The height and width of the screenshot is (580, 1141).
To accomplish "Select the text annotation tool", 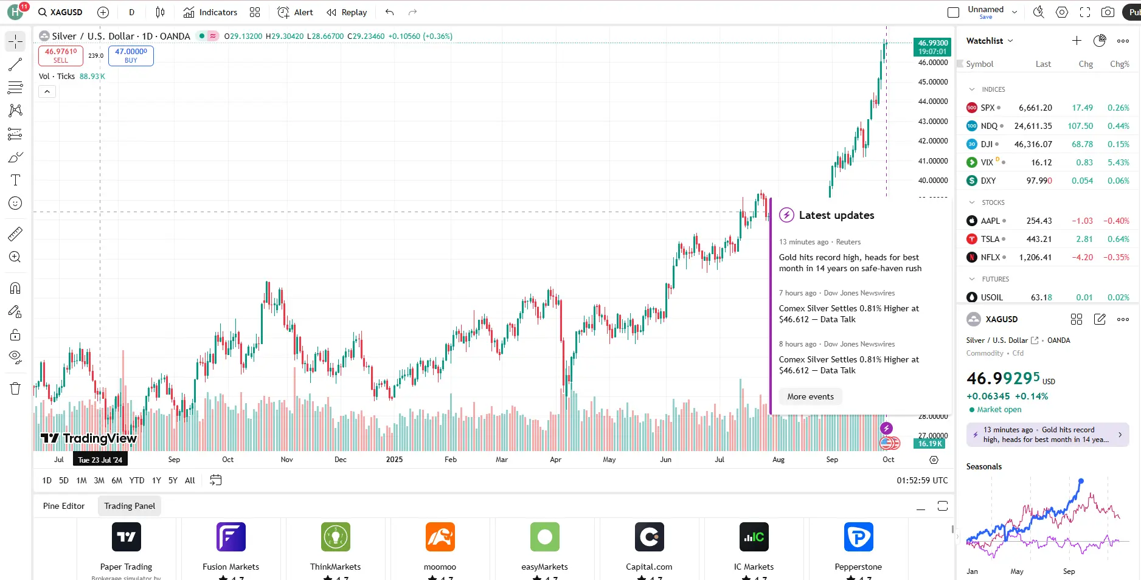I will 15,180.
